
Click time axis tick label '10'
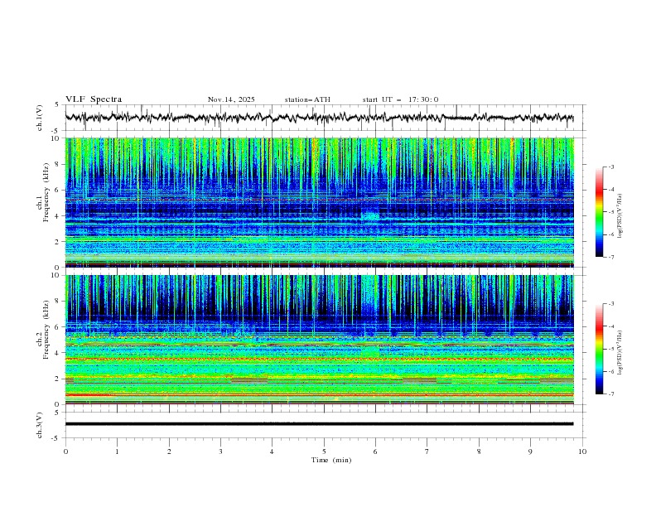[582, 451]
